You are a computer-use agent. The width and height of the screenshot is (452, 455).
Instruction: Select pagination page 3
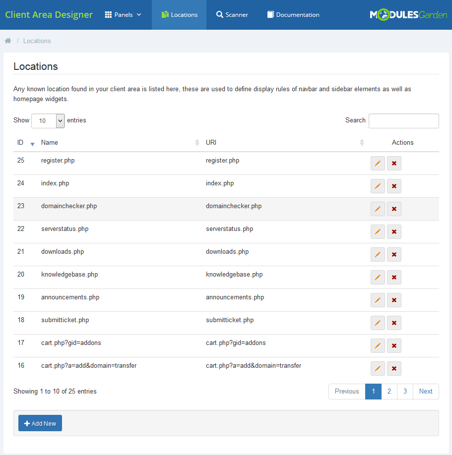(405, 392)
